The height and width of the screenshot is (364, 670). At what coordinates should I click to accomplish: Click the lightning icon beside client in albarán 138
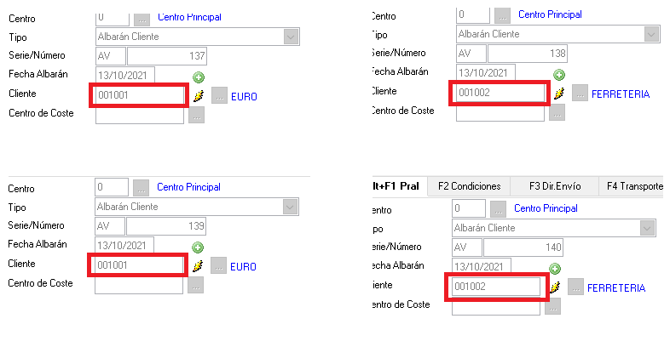(559, 94)
